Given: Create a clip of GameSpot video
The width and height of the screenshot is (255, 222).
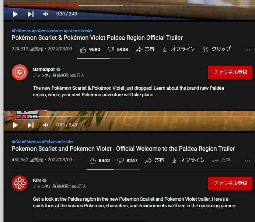Looking at the screenshot, I should [216, 49].
